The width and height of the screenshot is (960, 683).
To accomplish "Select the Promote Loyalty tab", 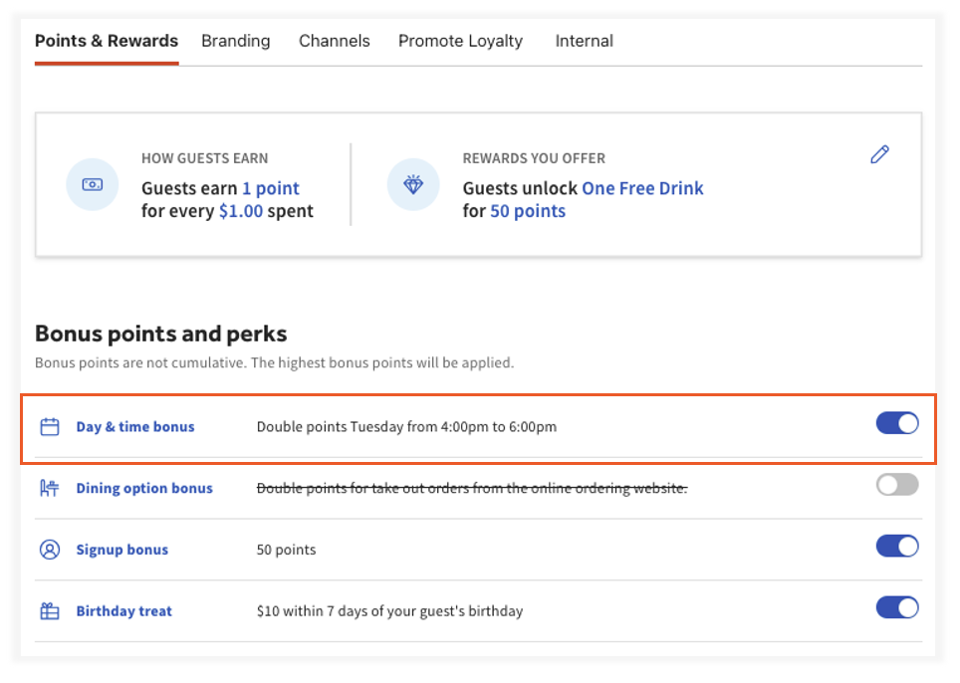I will (460, 41).
